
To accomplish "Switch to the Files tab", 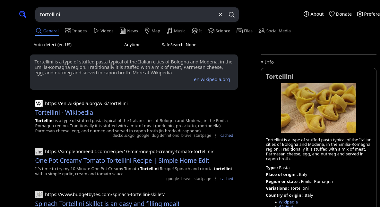I will (245, 31).
